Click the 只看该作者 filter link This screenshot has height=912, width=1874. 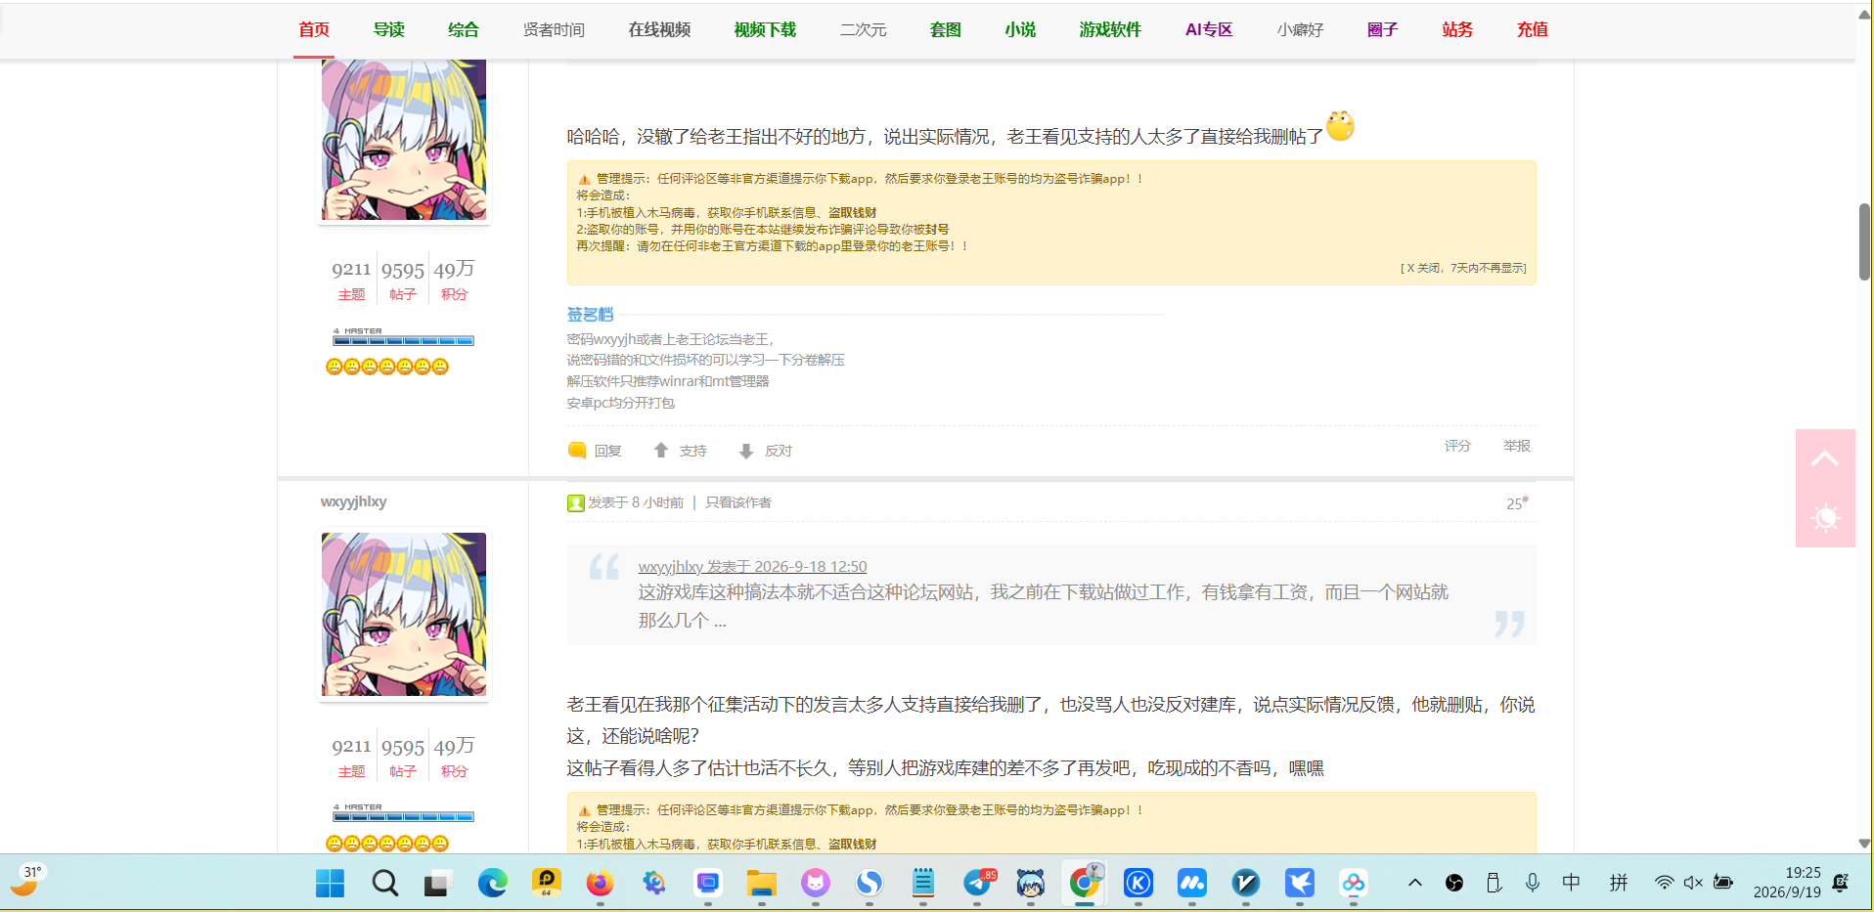click(738, 502)
